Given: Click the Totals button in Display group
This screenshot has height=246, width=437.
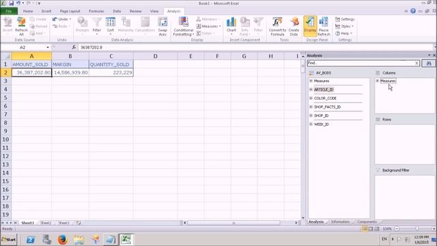Looking at the screenshot, I should (x=205, y=33).
